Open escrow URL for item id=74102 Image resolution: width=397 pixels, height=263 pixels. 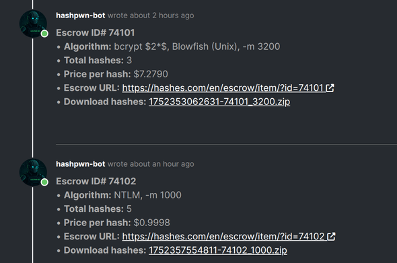pyautogui.click(x=224, y=236)
